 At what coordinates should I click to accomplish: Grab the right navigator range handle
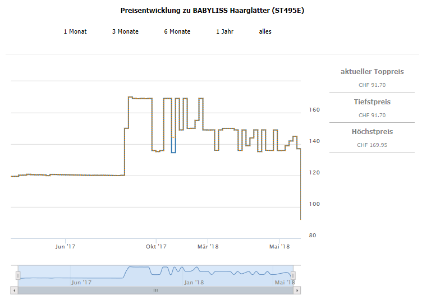(x=293, y=275)
